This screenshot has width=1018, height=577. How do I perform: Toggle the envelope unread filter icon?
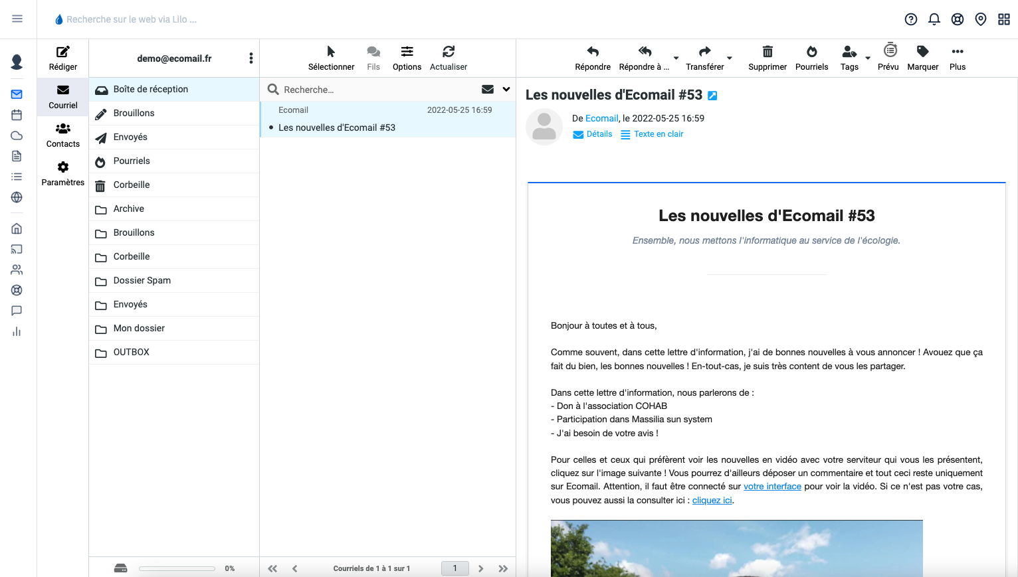point(488,89)
